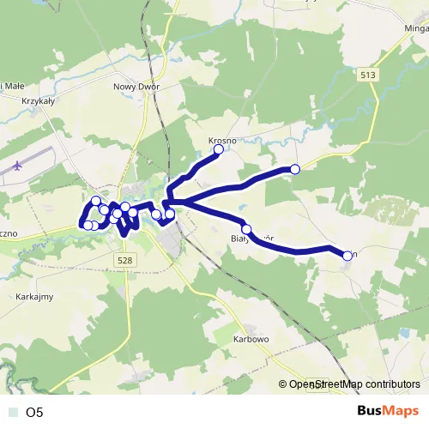Image resolution: width=429 pixels, height=429 pixels.
Task: Select the stop marker at Biały Dwór
Action: click(x=246, y=229)
